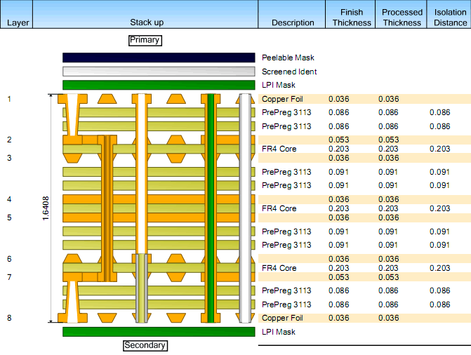Select layer number 8
Screen dimensions: 471x355
click(9, 318)
